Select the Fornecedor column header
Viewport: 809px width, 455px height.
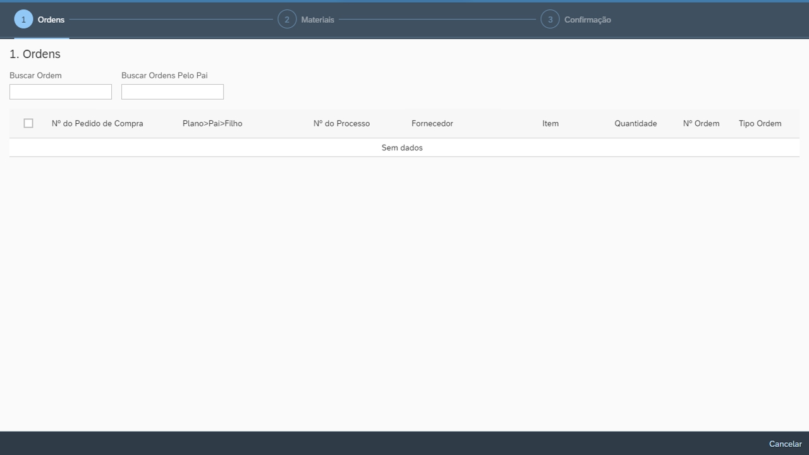(432, 123)
